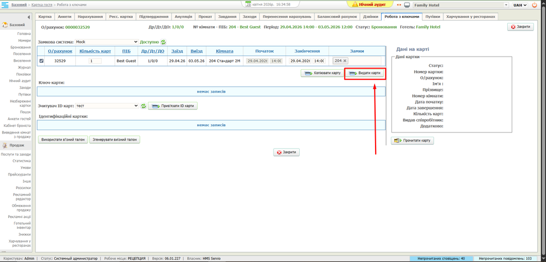This screenshot has width=546, height=262.
Task: Click the Видати карти button
Action: pyautogui.click(x=365, y=73)
